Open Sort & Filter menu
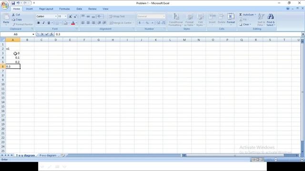 pos(261,19)
